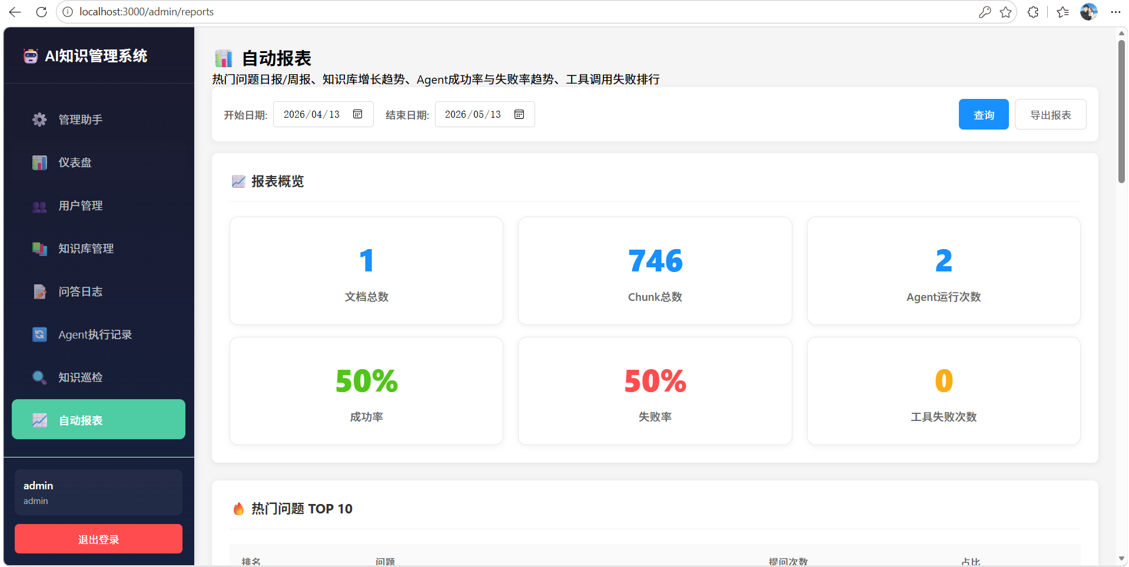Click the robot logo icon beside AI知识管理系统
The width and height of the screenshot is (1129, 567).
31,56
